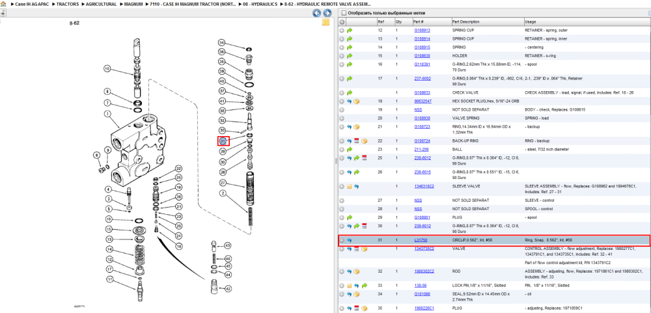The image size is (651, 313).
Task: Click green arrow icon for G108913 row
Action: 350,31
